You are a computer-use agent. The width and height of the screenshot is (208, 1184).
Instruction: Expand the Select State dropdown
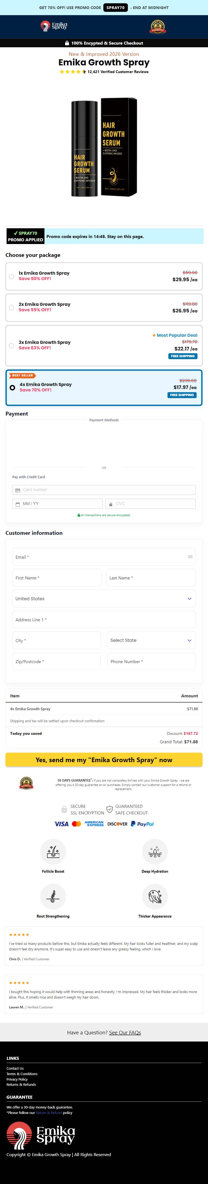(151, 640)
